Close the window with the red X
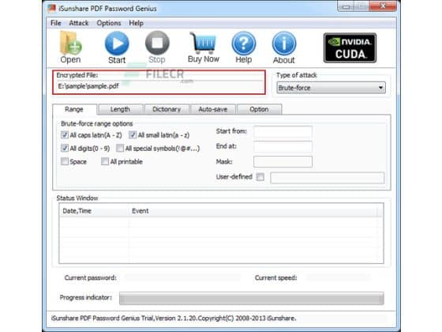The height and width of the screenshot is (332, 442). (383, 6)
